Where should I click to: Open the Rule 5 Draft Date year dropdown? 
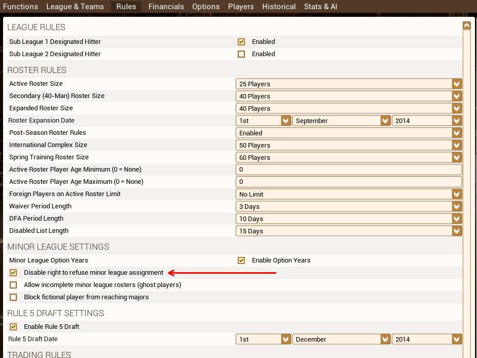pos(426,339)
